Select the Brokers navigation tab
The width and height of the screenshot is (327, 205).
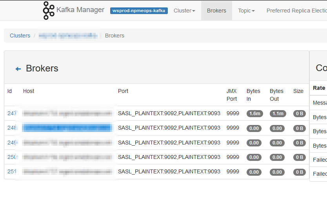pyautogui.click(x=216, y=11)
